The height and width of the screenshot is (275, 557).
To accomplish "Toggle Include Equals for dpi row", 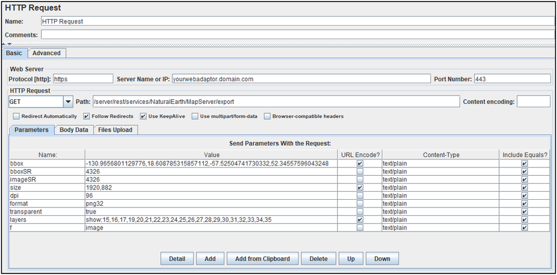I will [525, 196].
